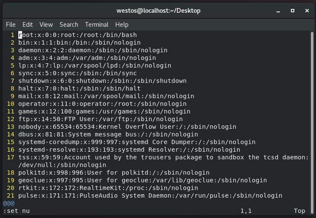This screenshot has height=218, width=316.
Task: Click the line starting with root:x:0:0
Action: coord(77,35)
